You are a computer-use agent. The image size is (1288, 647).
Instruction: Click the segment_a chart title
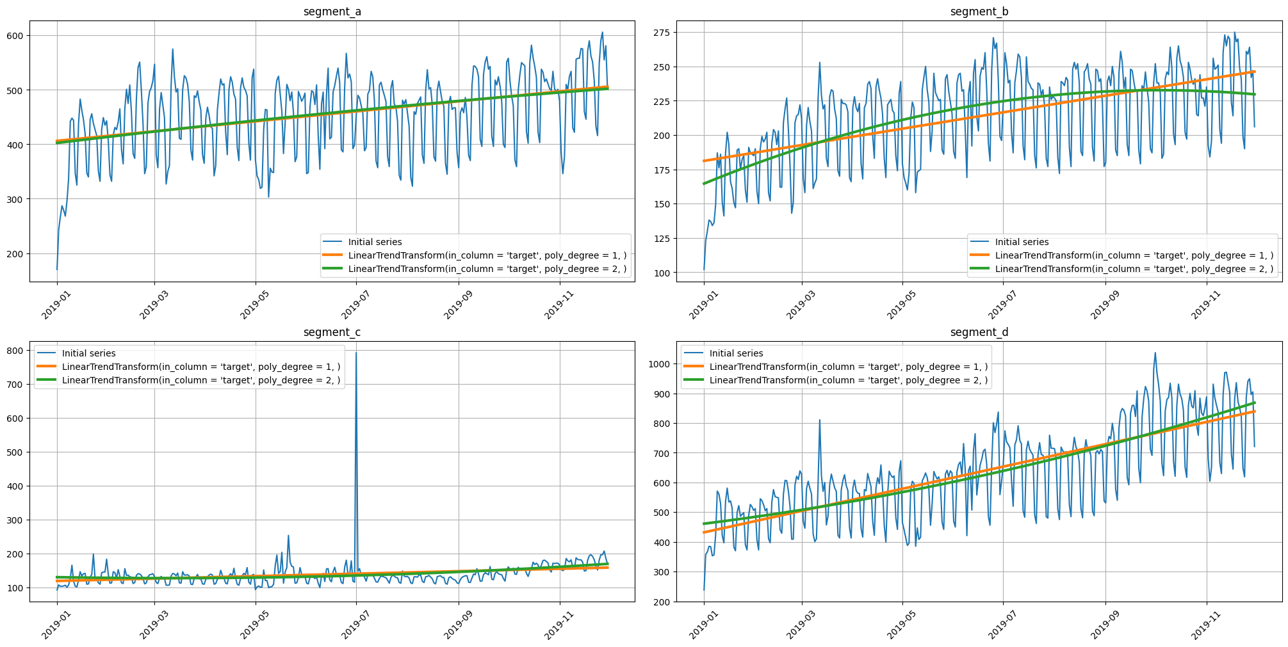(332, 12)
